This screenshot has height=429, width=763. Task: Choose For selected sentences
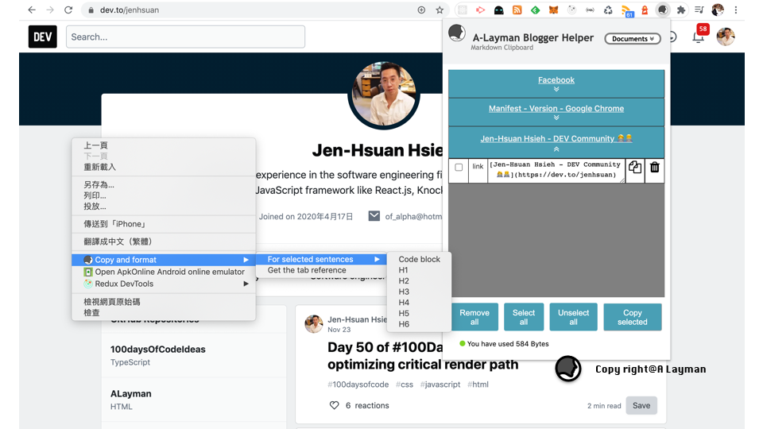pyautogui.click(x=321, y=259)
